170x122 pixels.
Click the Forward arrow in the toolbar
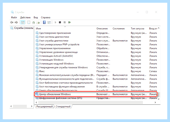click(x=16, y=22)
